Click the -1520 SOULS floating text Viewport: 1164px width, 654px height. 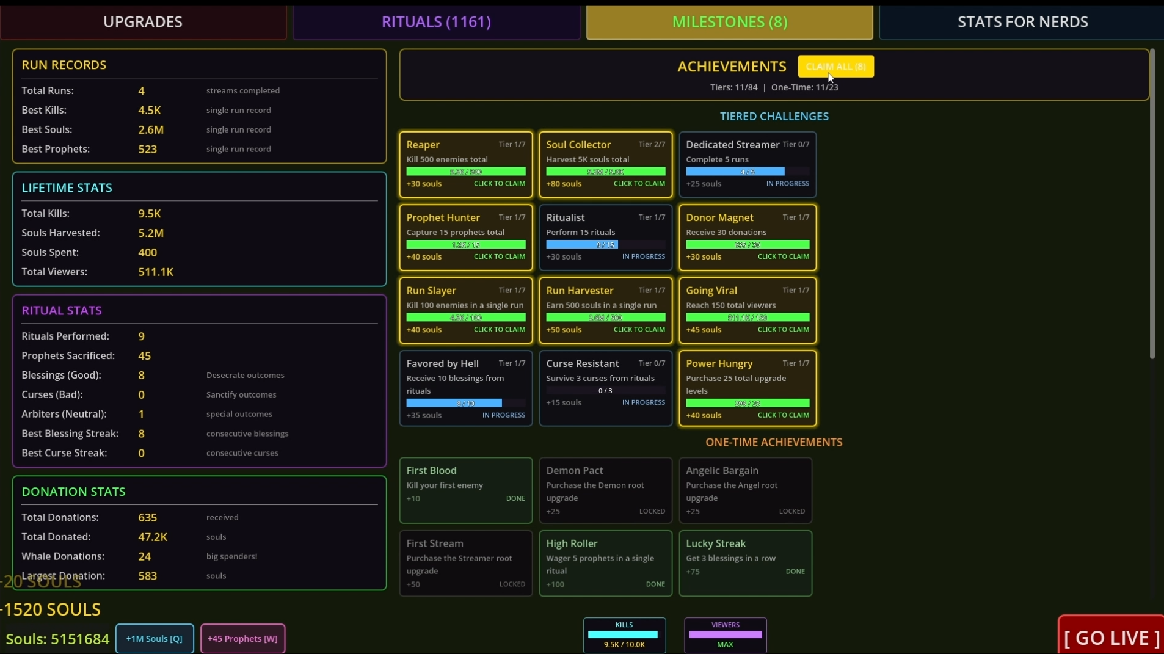tap(51, 609)
